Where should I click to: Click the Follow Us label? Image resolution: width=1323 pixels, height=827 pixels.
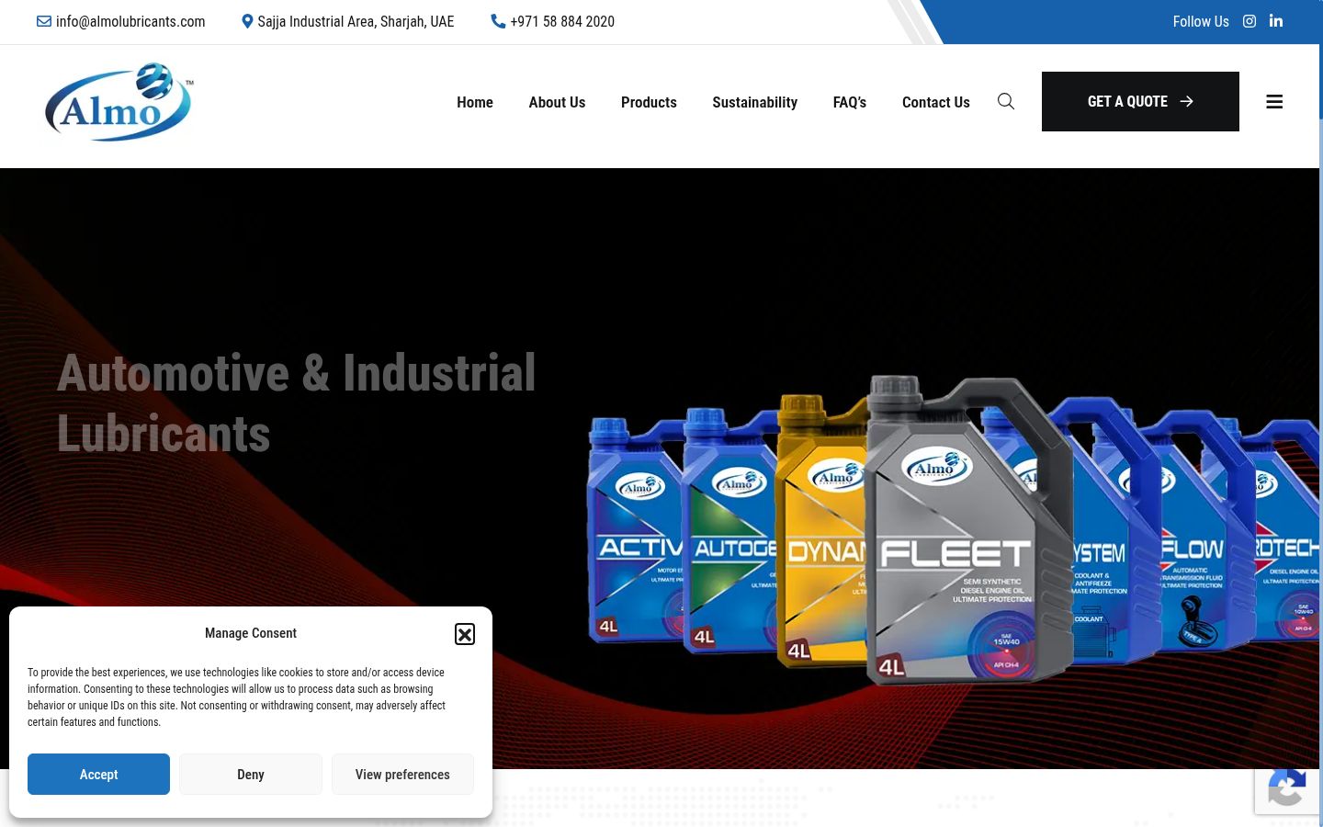(1201, 21)
